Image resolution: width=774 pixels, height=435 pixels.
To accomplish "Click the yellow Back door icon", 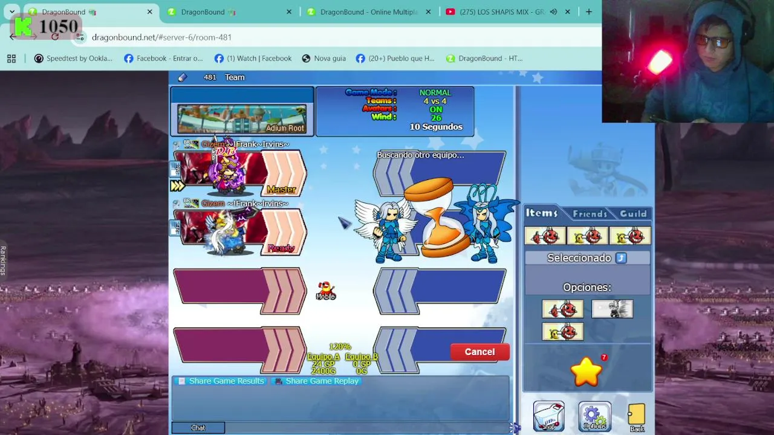I will [637, 417].
